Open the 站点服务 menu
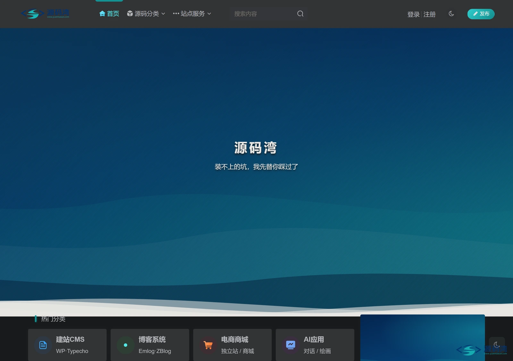 click(192, 14)
